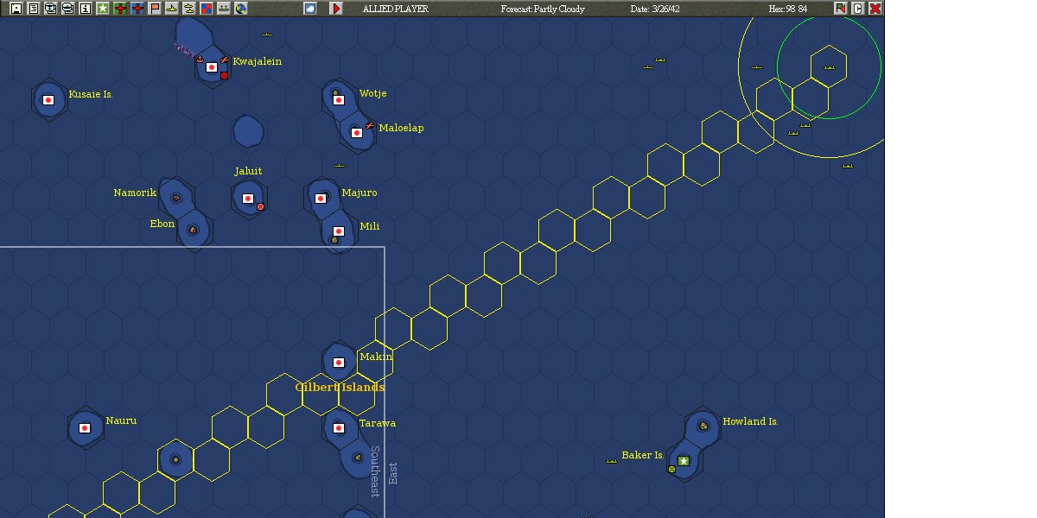Select ship icon between Maloelap and Majuro
1037x518 pixels.
(339, 166)
